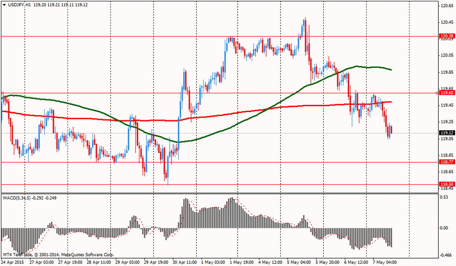Click the -0.466 MACD scale value
Viewport: 456px width, 266px height.
(446, 255)
